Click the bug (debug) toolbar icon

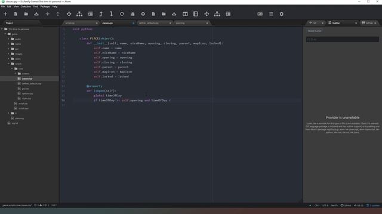click(133, 14)
